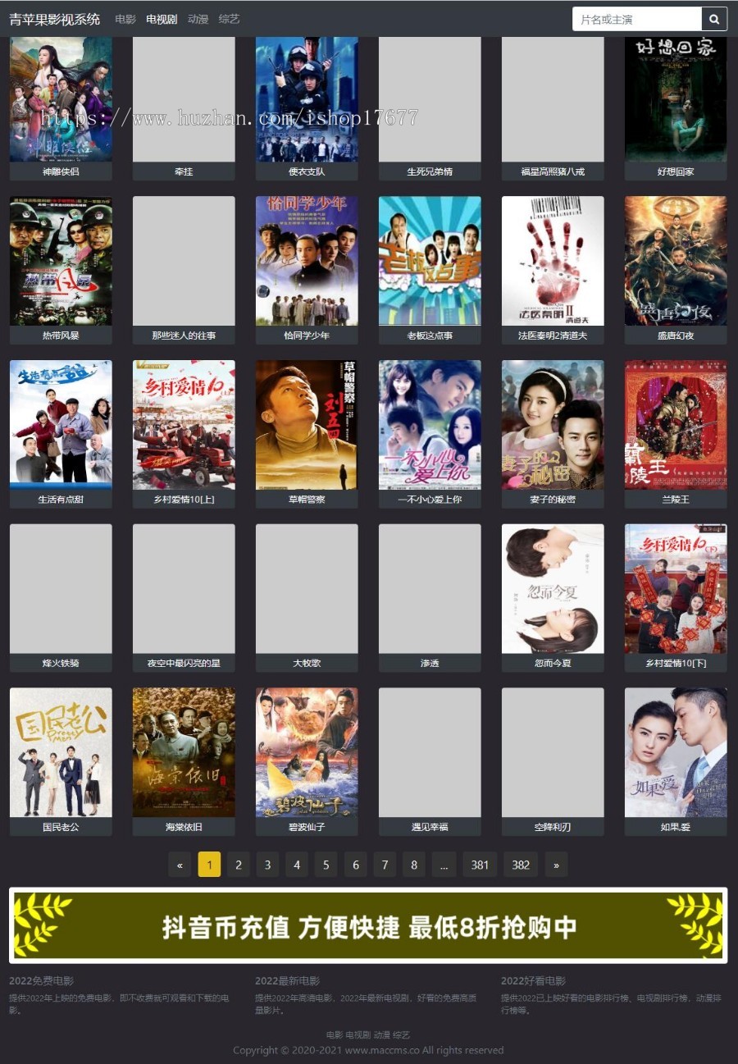Viewport: 738px width, 1064px height.
Task: Open the 热带风暴 poster thumbnail
Action: coord(61,261)
